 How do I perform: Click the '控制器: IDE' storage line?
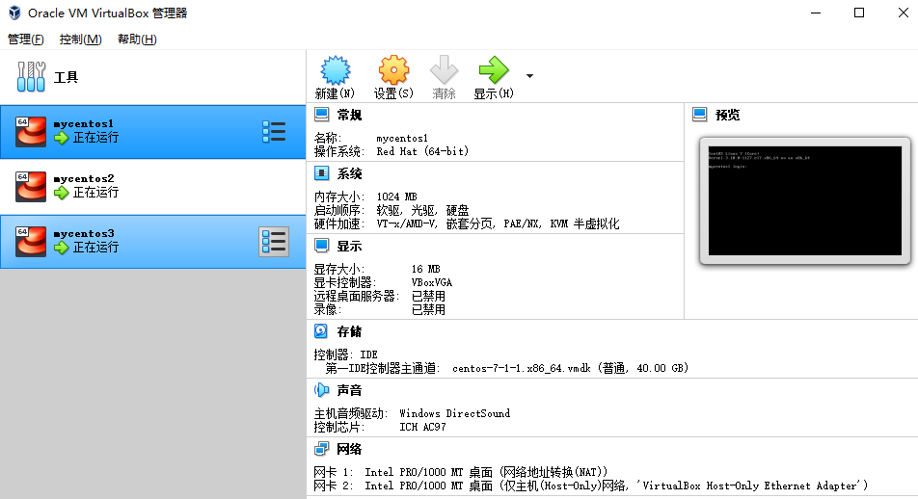click(x=345, y=355)
